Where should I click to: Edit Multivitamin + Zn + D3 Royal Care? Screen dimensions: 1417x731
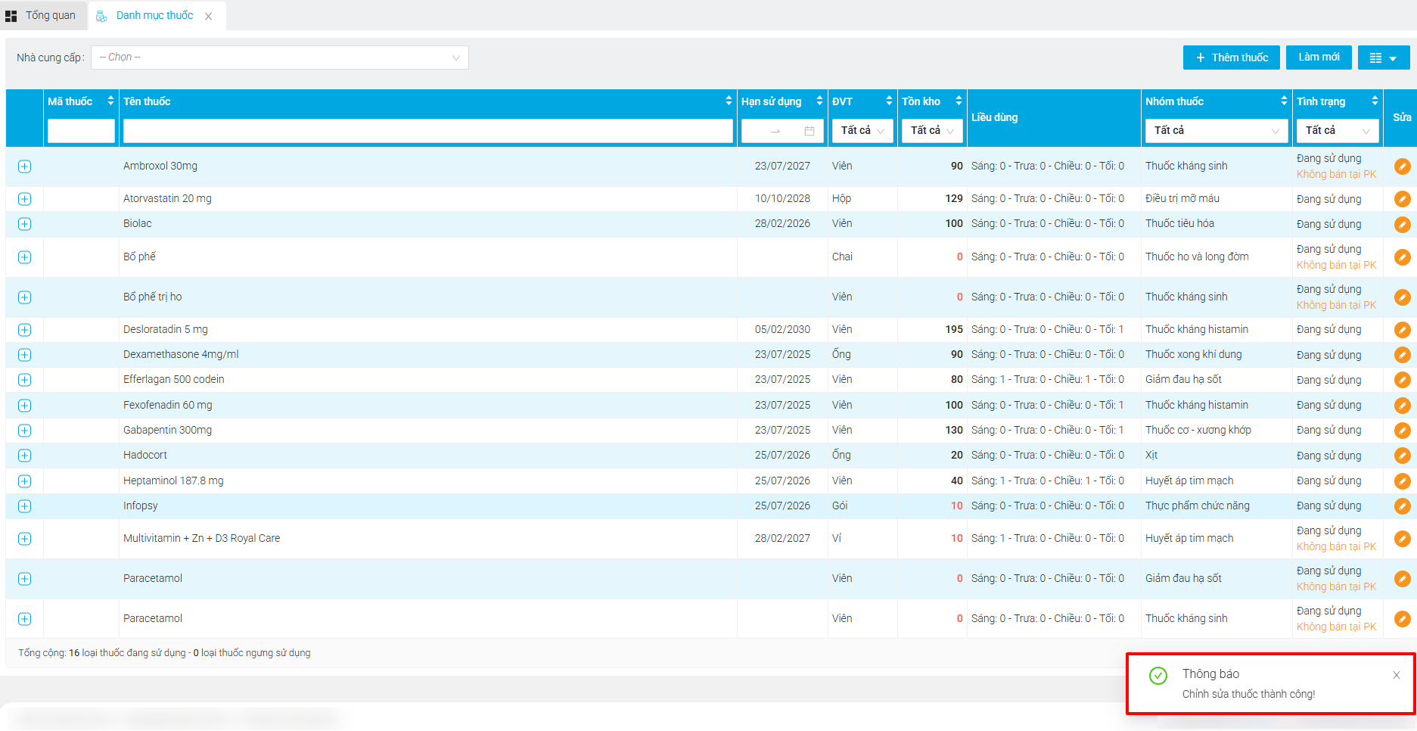point(1402,539)
